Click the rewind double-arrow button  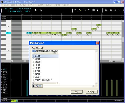coord(111,10)
